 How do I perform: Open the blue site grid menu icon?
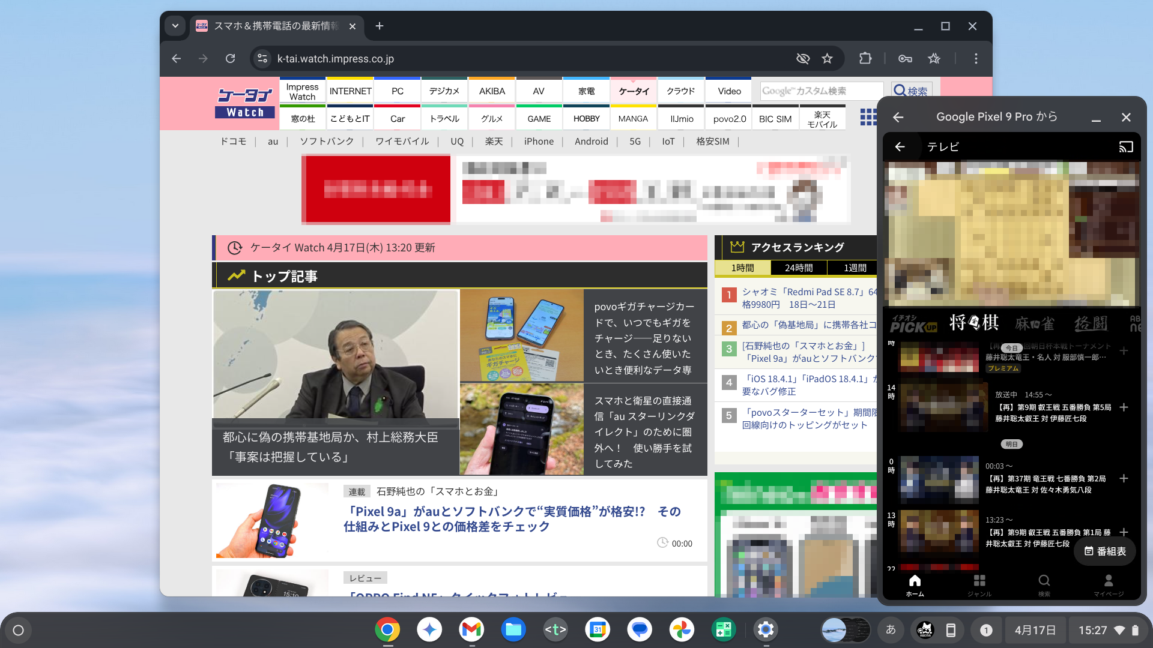[x=868, y=117]
